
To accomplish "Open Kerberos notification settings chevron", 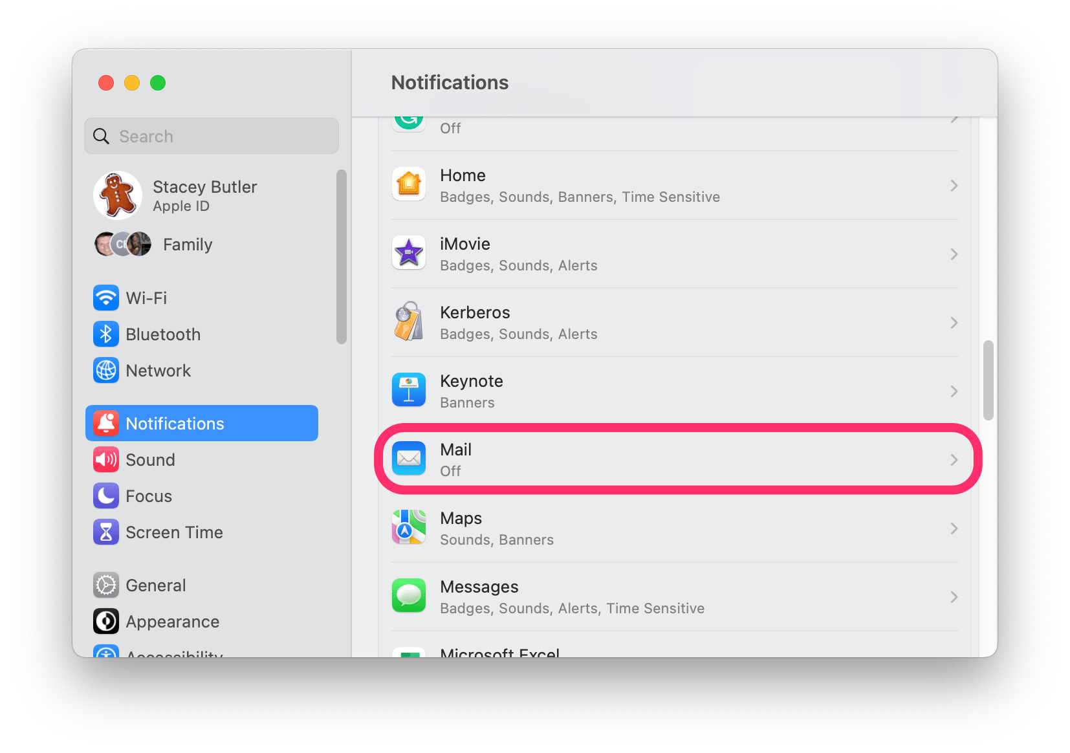I will click(954, 323).
